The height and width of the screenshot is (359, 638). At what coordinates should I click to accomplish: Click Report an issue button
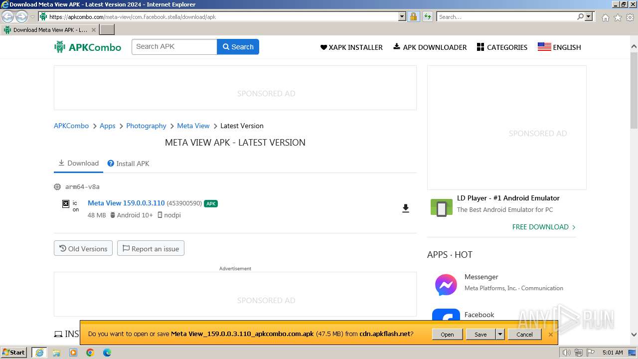click(x=151, y=249)
